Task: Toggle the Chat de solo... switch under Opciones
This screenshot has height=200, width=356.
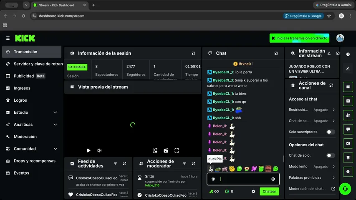Action: point(331,155)
